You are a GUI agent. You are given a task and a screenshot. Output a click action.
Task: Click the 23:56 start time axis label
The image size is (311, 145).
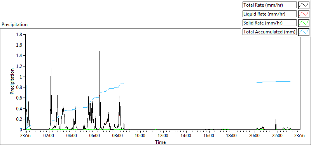point(26,136)
